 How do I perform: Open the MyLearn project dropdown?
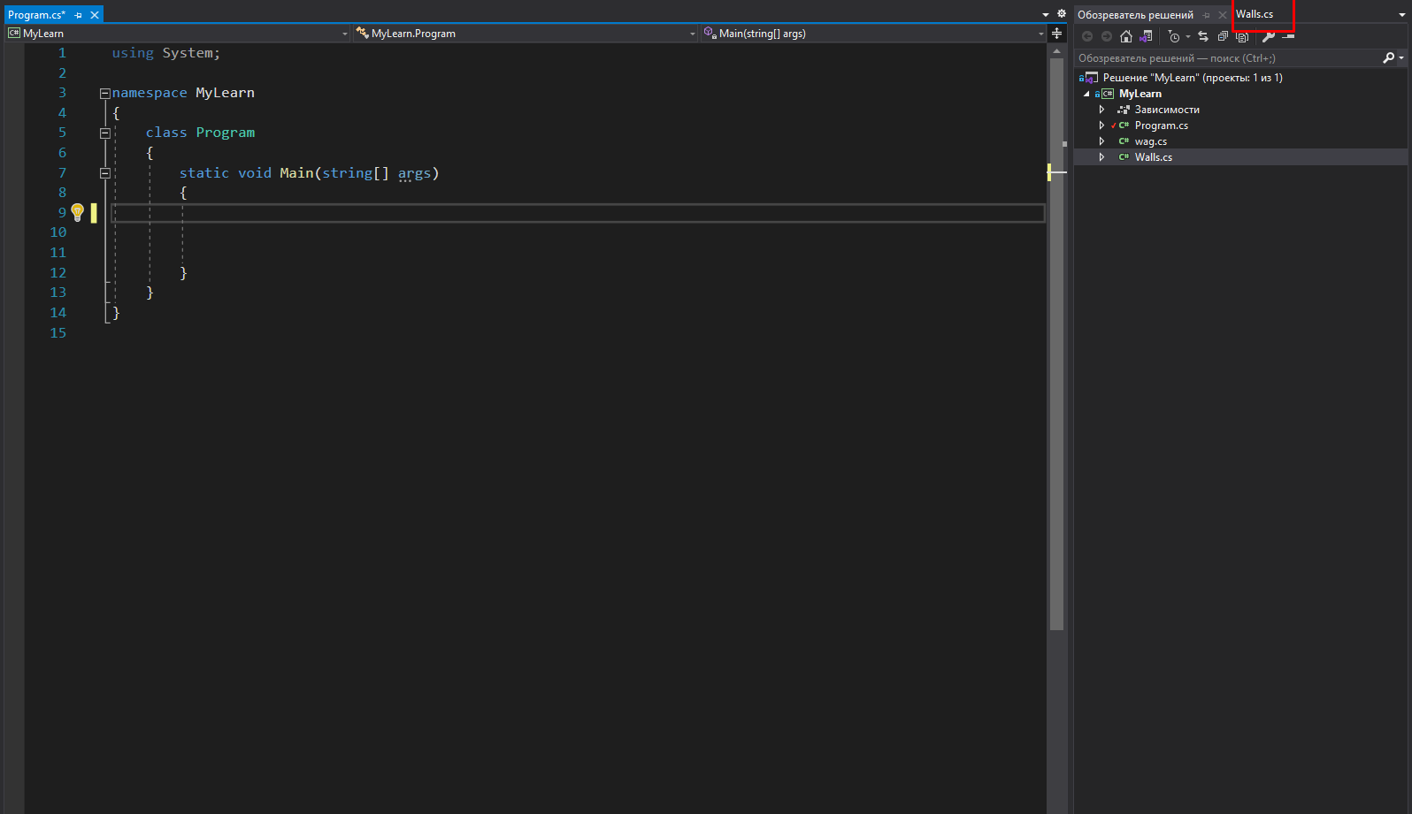click(x=345, y=34)
